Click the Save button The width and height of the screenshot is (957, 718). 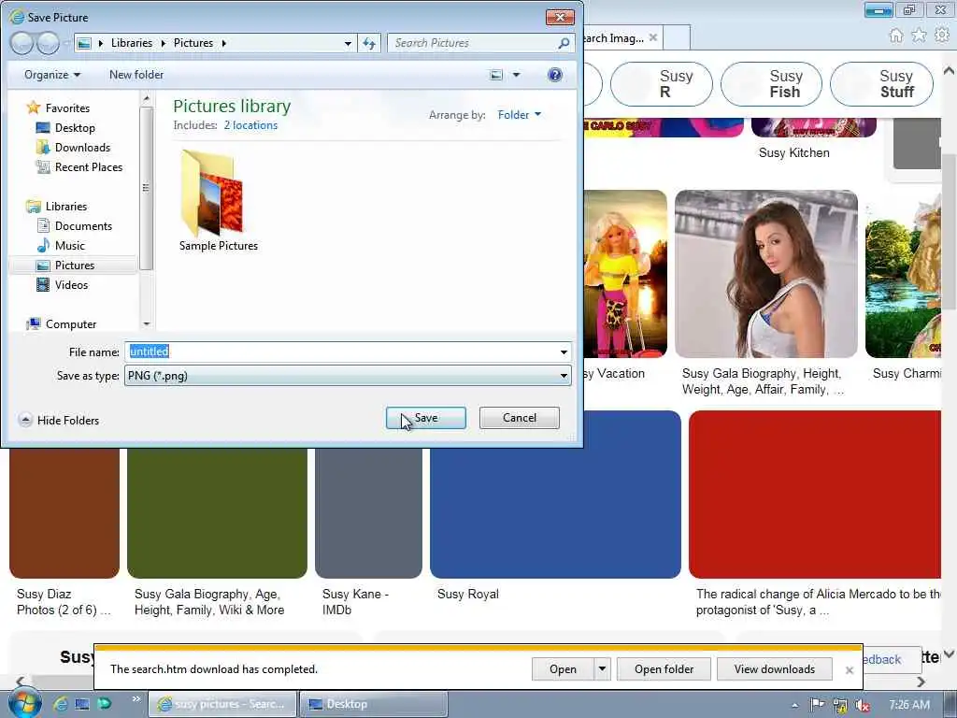[x=426, y=418]
